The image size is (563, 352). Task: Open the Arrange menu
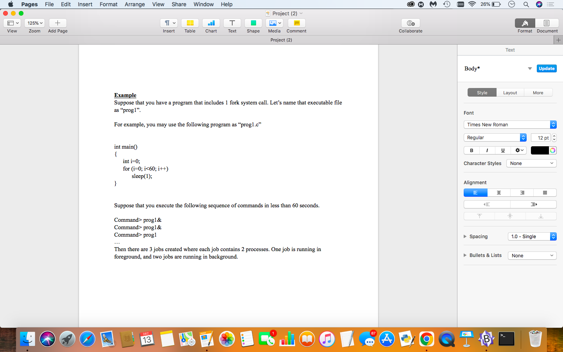(134, 4)
